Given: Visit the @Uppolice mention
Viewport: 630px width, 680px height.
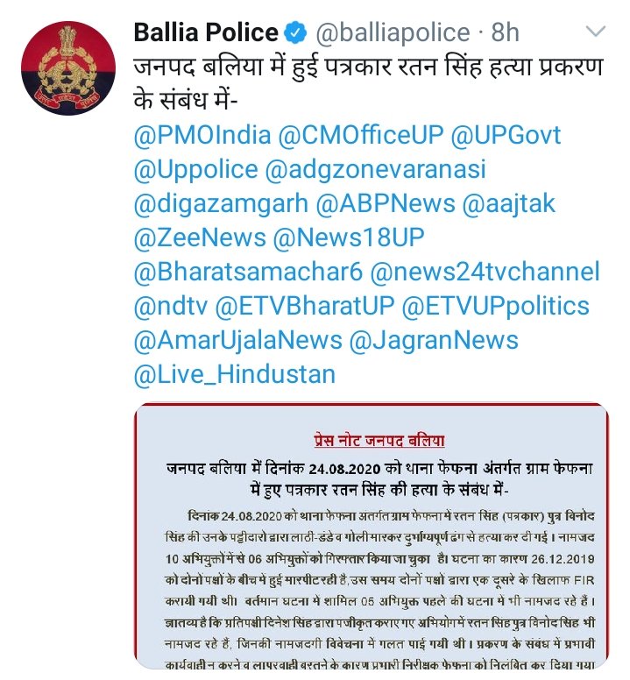Looking at the screenshot, I should coord(196,170).
